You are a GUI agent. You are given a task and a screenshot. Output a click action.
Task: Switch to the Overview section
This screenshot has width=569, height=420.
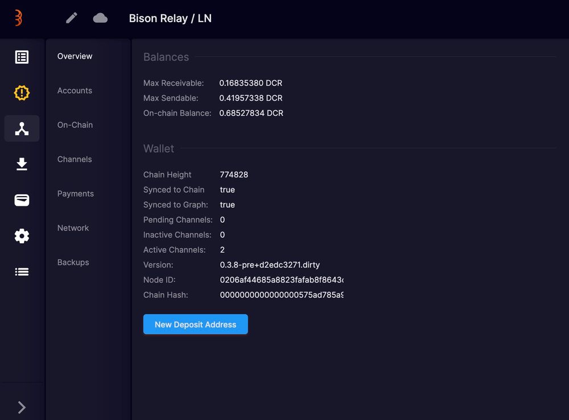point(75,56)
